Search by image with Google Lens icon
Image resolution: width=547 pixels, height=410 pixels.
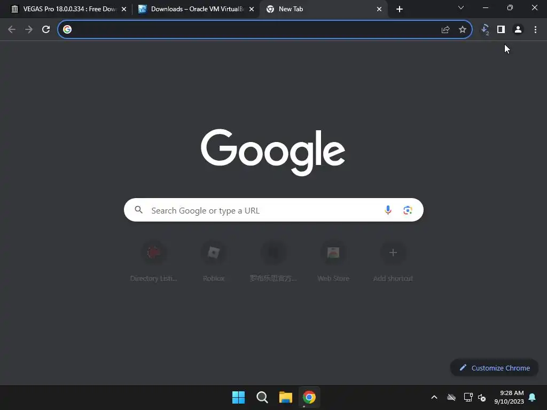pyautogui.click(x=408, y=210)
